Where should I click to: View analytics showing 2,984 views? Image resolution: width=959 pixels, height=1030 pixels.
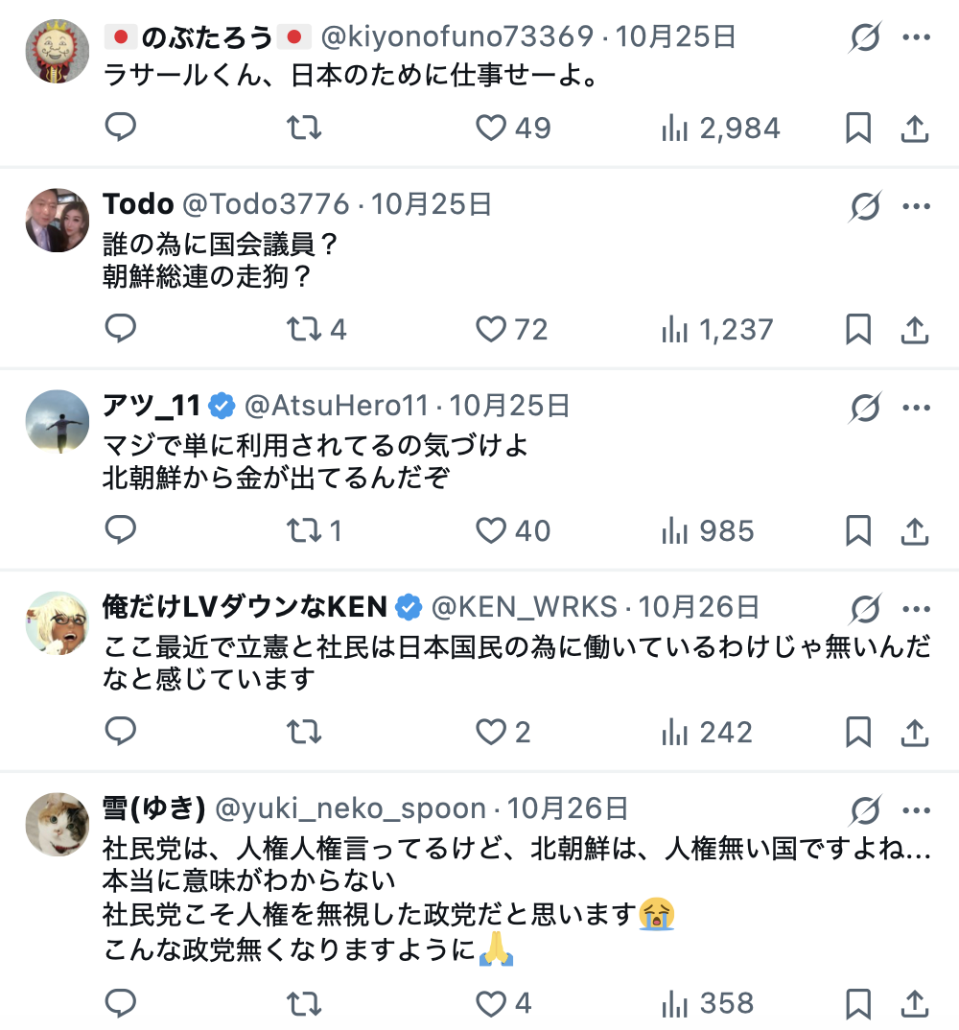[x=721, y=128]
